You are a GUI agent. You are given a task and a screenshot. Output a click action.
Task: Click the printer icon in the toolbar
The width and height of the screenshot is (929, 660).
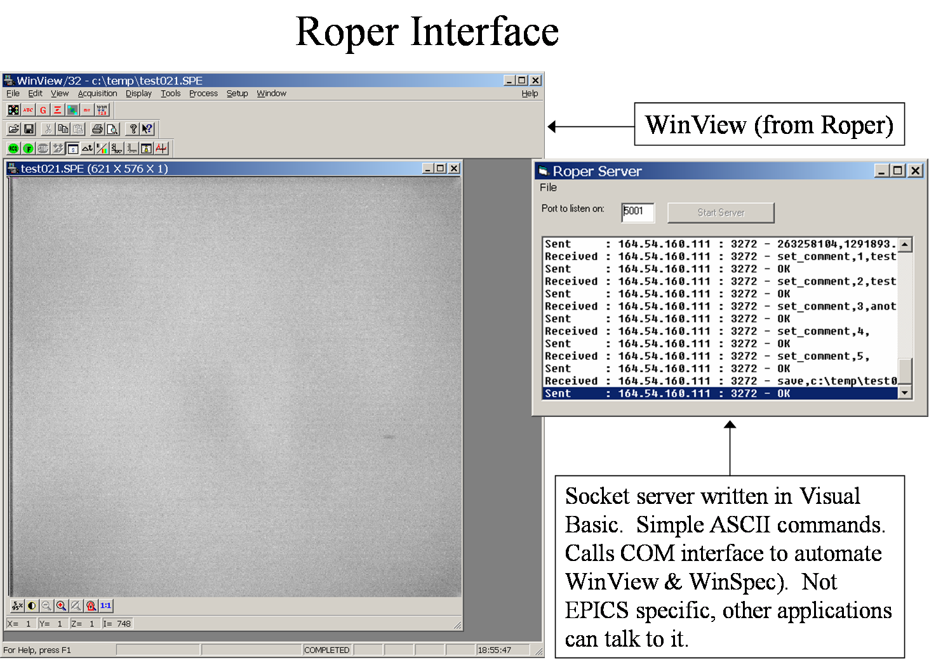coord(97,129)
